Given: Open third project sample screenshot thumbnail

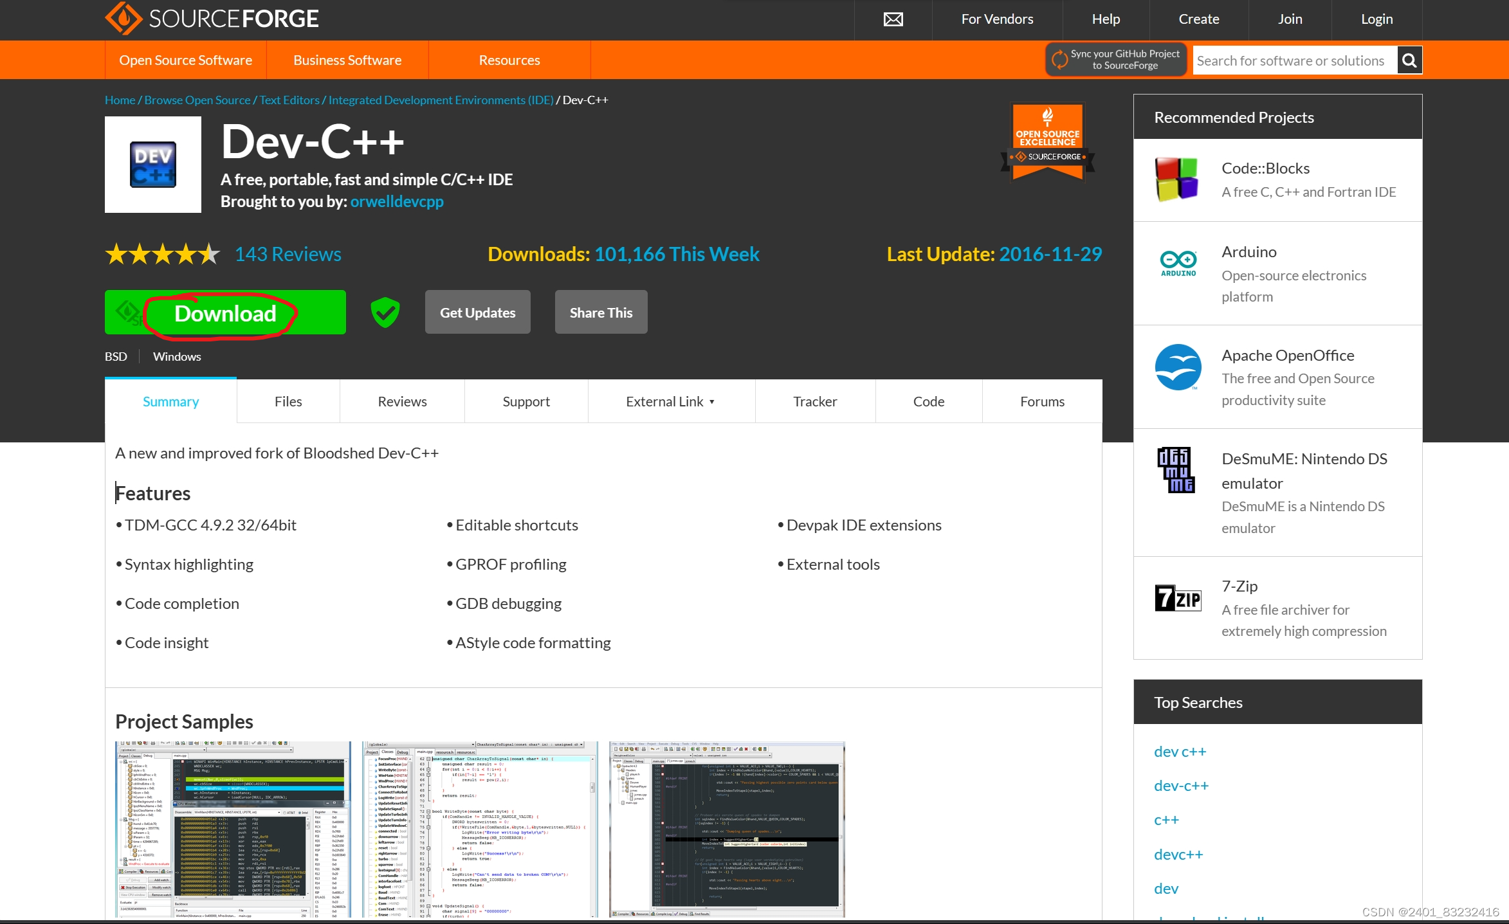Looking at the screenshot, I should coord(727,829).
